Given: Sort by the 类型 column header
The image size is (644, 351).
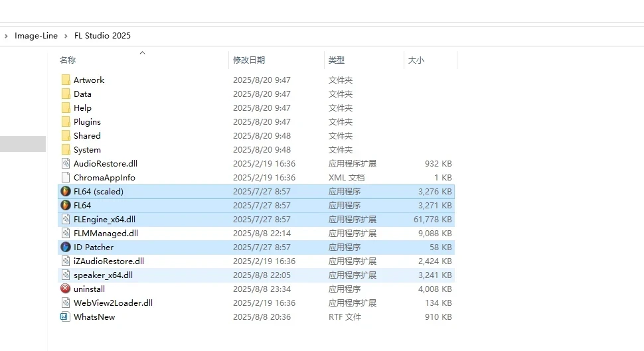Looking at the screenshot, I should 337,60.
